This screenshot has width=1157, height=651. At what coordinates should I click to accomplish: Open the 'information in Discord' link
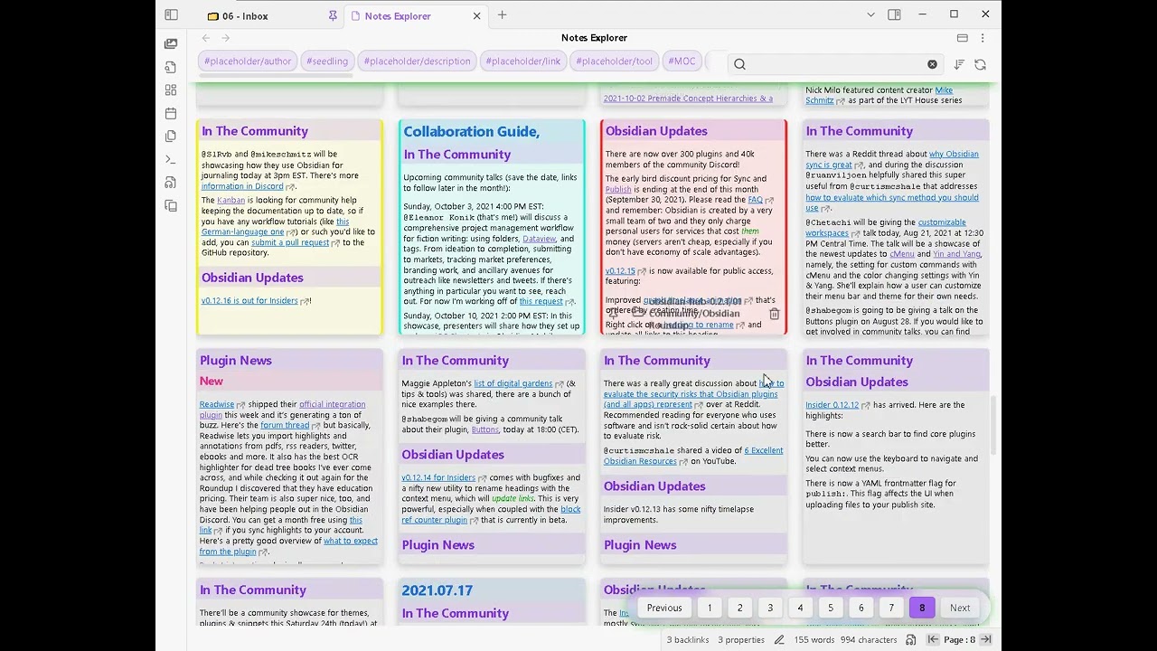242,186
